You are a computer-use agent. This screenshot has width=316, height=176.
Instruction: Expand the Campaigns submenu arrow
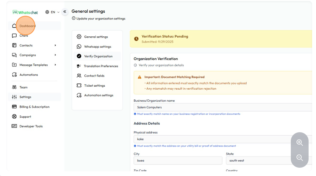pyautogui.click(x=55, y=55)
